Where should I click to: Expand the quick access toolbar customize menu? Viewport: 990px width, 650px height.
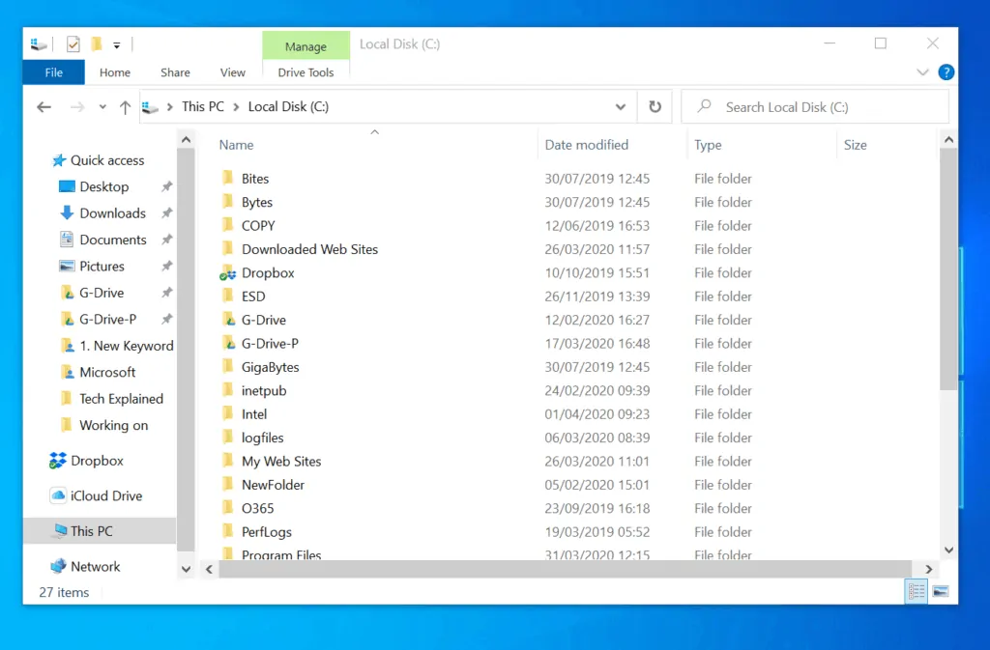(x=116, y=43)
